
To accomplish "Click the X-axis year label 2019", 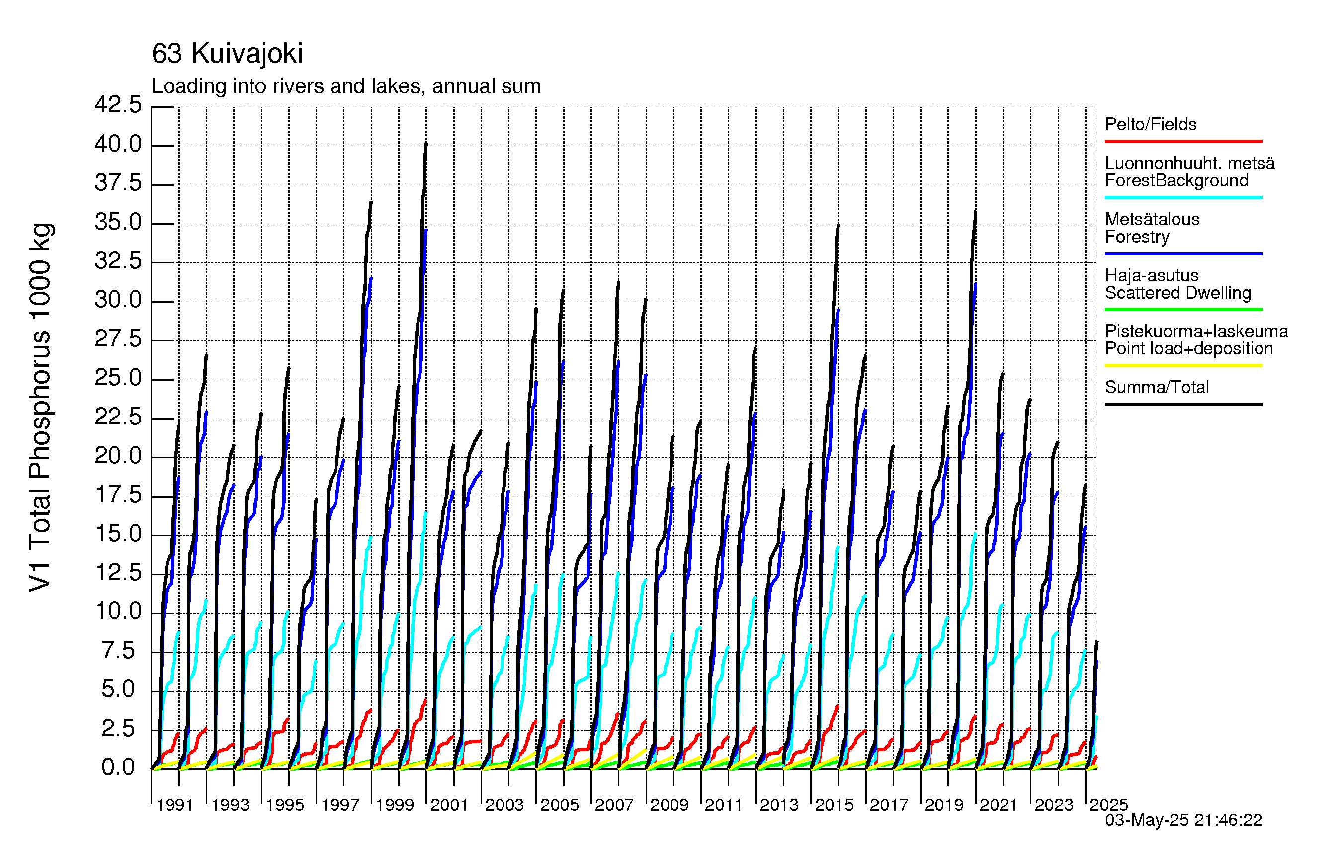I will pyautogui.click(x=944, y=805).
